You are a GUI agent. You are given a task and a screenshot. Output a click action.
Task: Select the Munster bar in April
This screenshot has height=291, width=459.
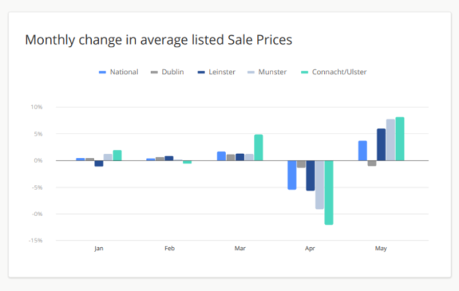pyautogui.click(x=319, y=185)
